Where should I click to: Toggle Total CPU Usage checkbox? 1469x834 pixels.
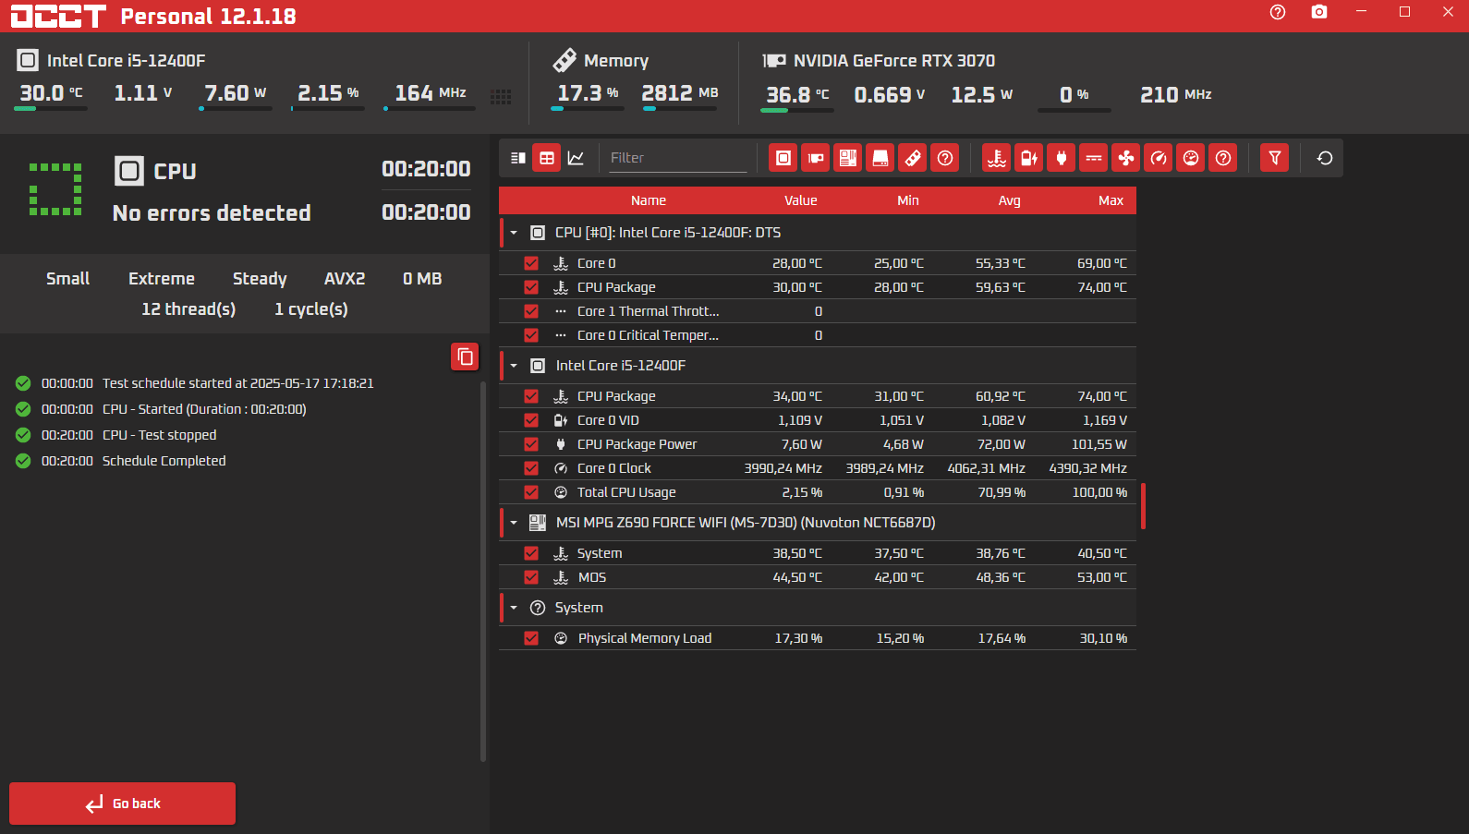tap(531, 492)
